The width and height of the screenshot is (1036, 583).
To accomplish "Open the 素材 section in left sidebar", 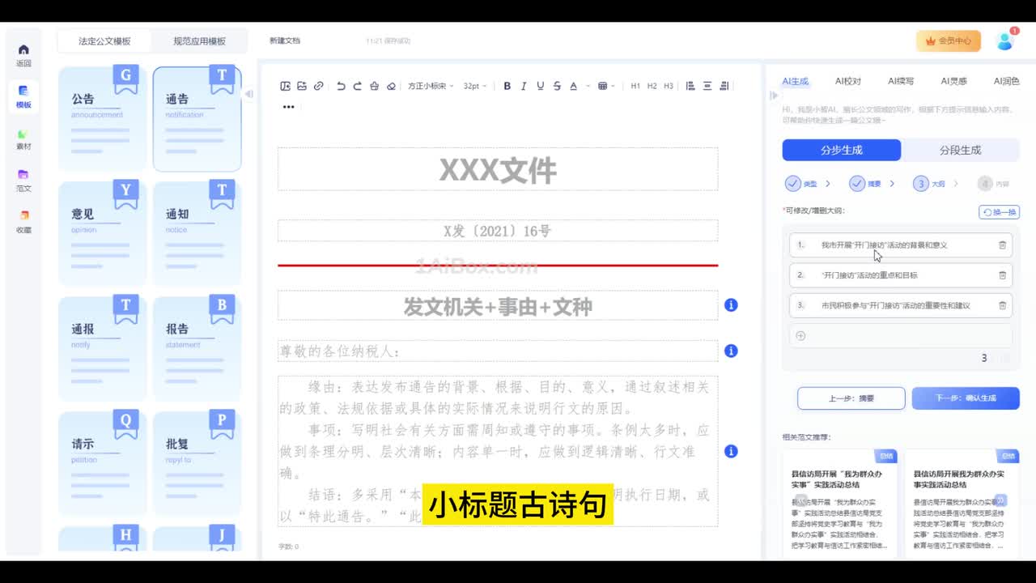I will (x=23, y=139).
